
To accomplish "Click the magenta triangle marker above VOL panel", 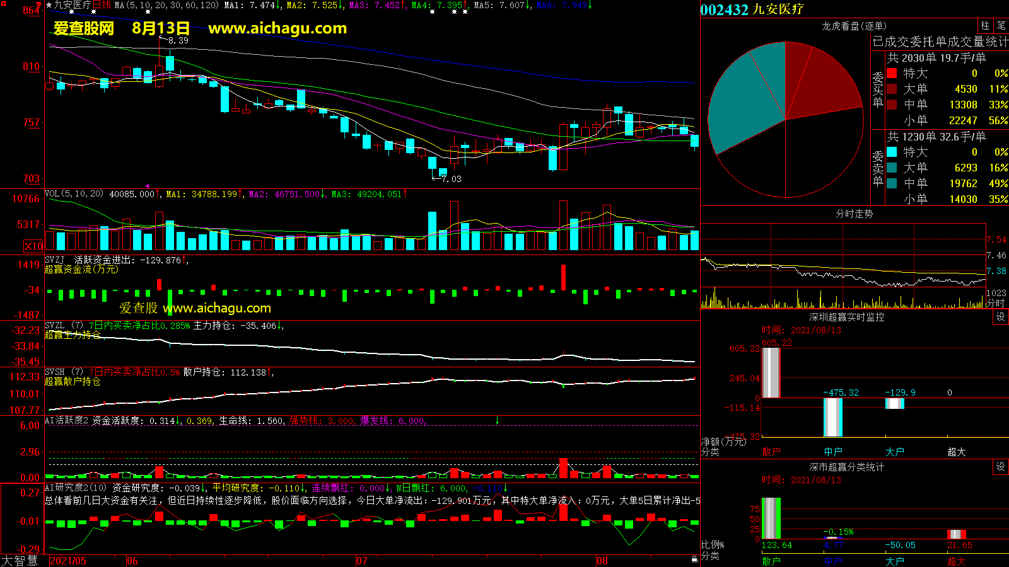I will [x=147, y=186].
